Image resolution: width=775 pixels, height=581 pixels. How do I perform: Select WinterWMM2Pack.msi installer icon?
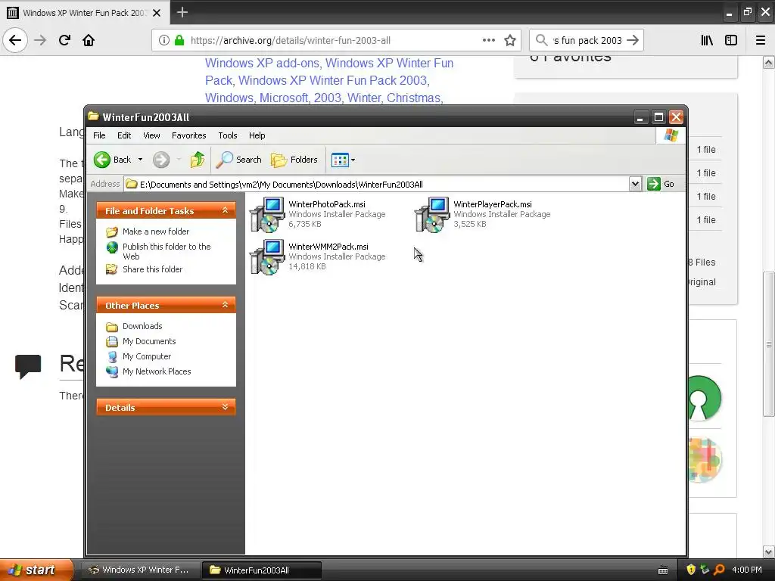[267, 256]
